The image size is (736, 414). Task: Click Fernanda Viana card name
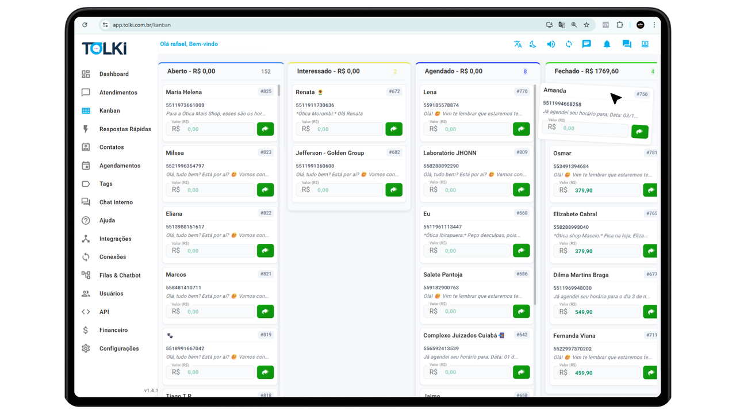[574, 336]
